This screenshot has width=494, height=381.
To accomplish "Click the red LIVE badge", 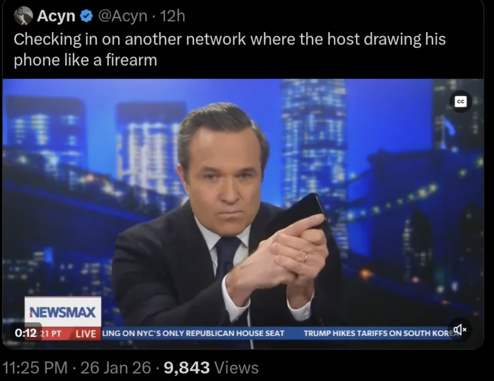I will (x=86, y=333).
